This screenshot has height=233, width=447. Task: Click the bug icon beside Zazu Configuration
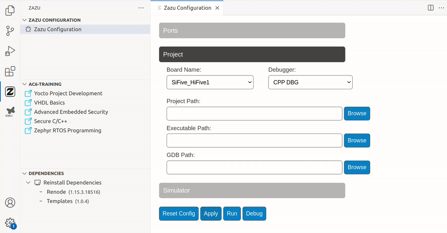pyautogui.click(x=28, y=29)
